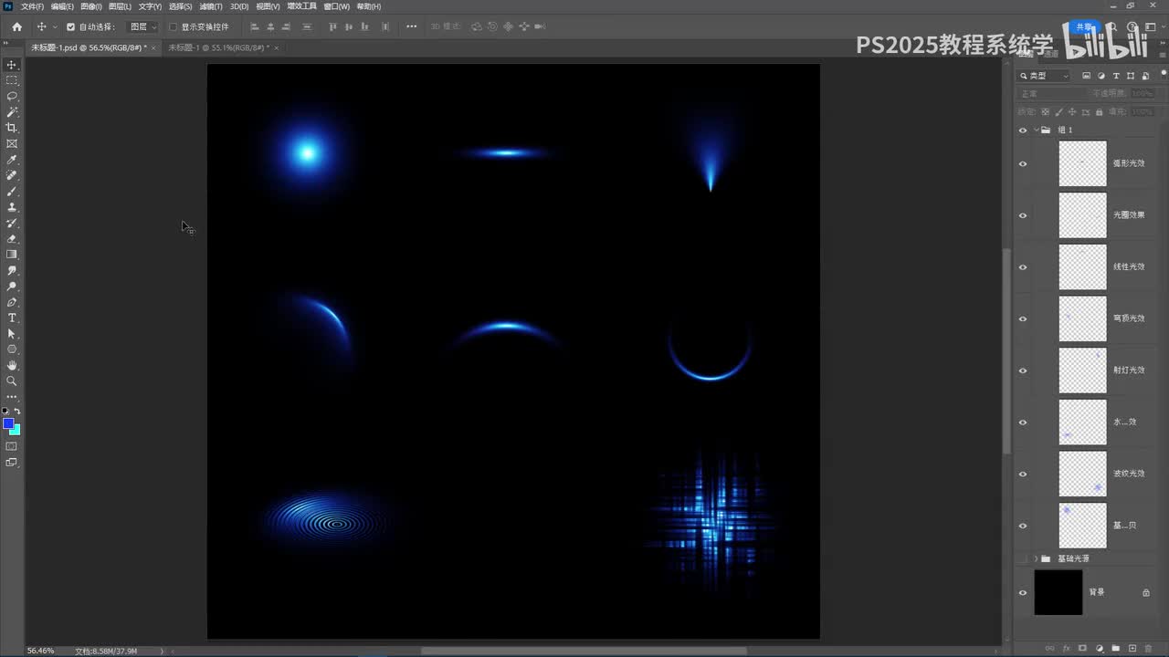Click the foreground color swatch (blue)
Viewport: 1169px width, 657px height.
point(8,423)
